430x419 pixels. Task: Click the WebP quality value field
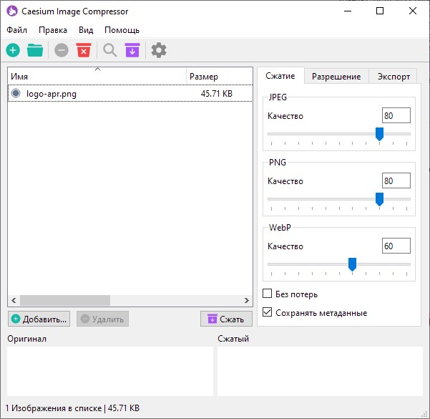(396, 246)
